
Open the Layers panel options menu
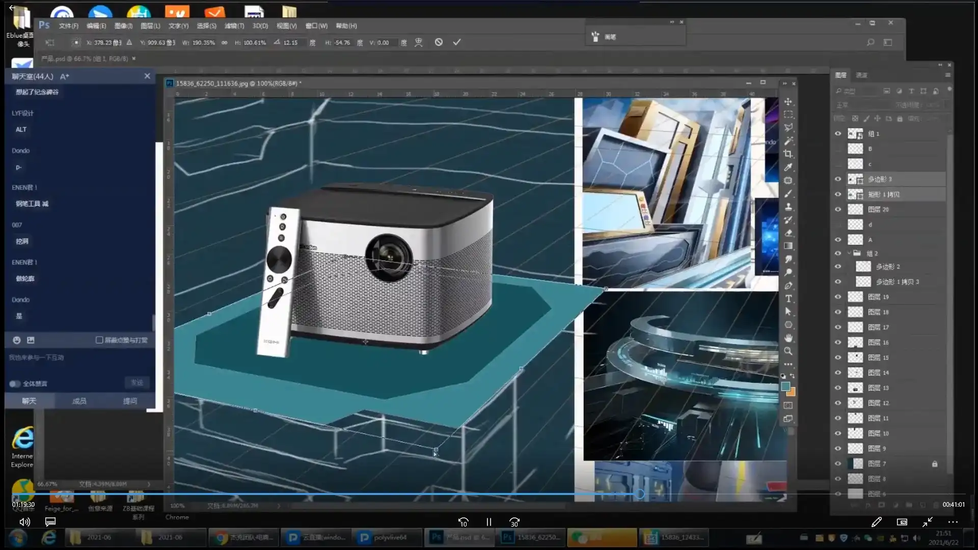pos(947,75)
